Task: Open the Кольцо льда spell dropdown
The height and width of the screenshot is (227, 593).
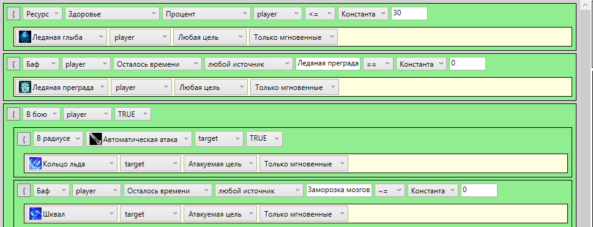Action: pyautogui.click(x=72, y=164)
